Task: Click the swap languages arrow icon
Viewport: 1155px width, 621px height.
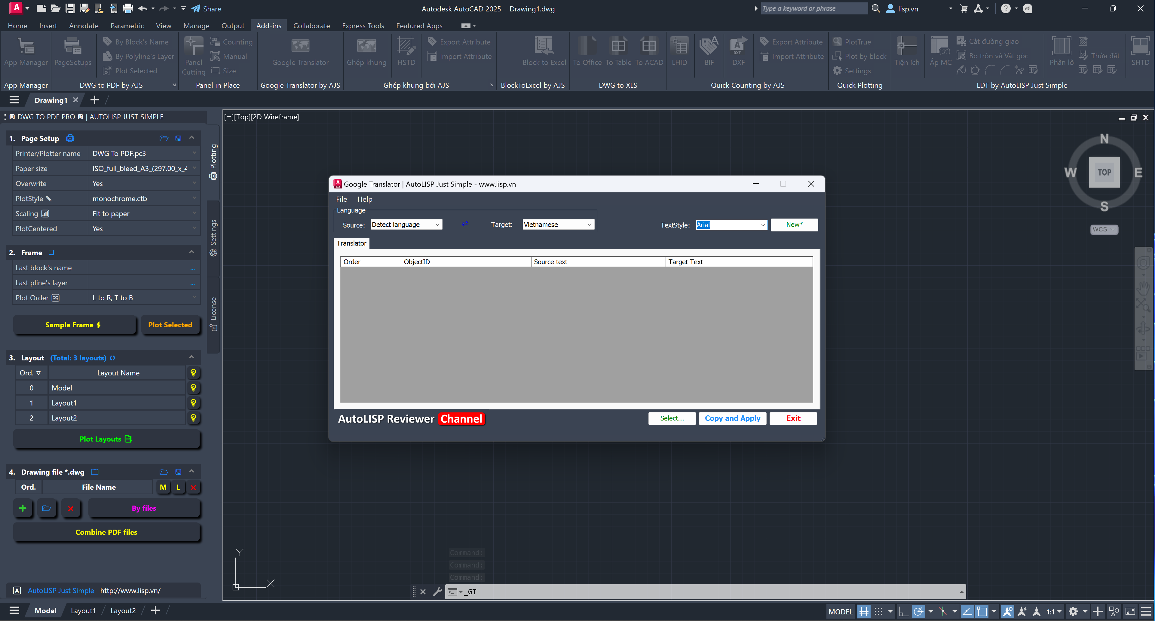Action: (465, 224)
